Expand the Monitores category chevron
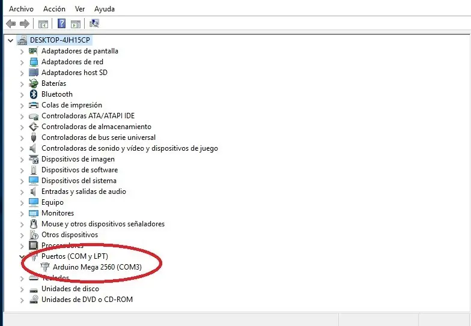The height and width of the screenshot is (326, 471). coord(22,214)
